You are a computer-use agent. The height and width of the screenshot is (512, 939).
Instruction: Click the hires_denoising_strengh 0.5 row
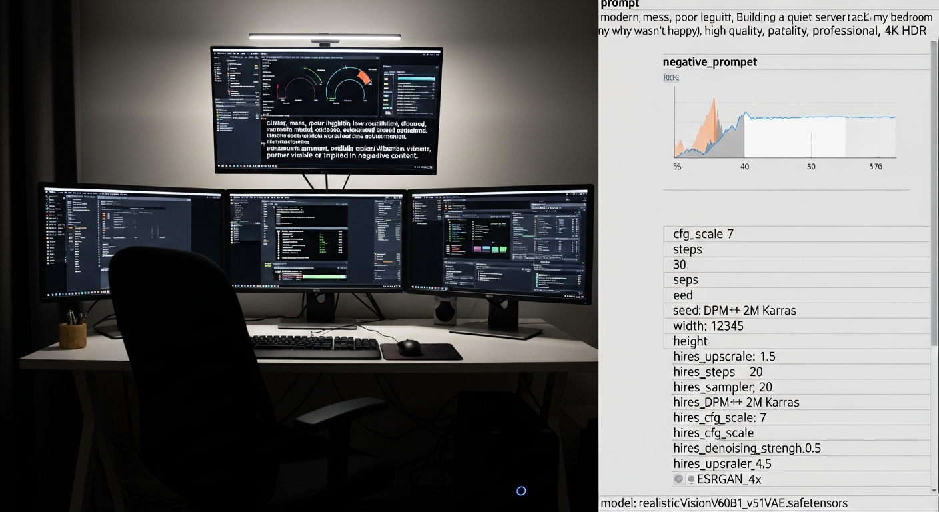(x=747, y=449)
